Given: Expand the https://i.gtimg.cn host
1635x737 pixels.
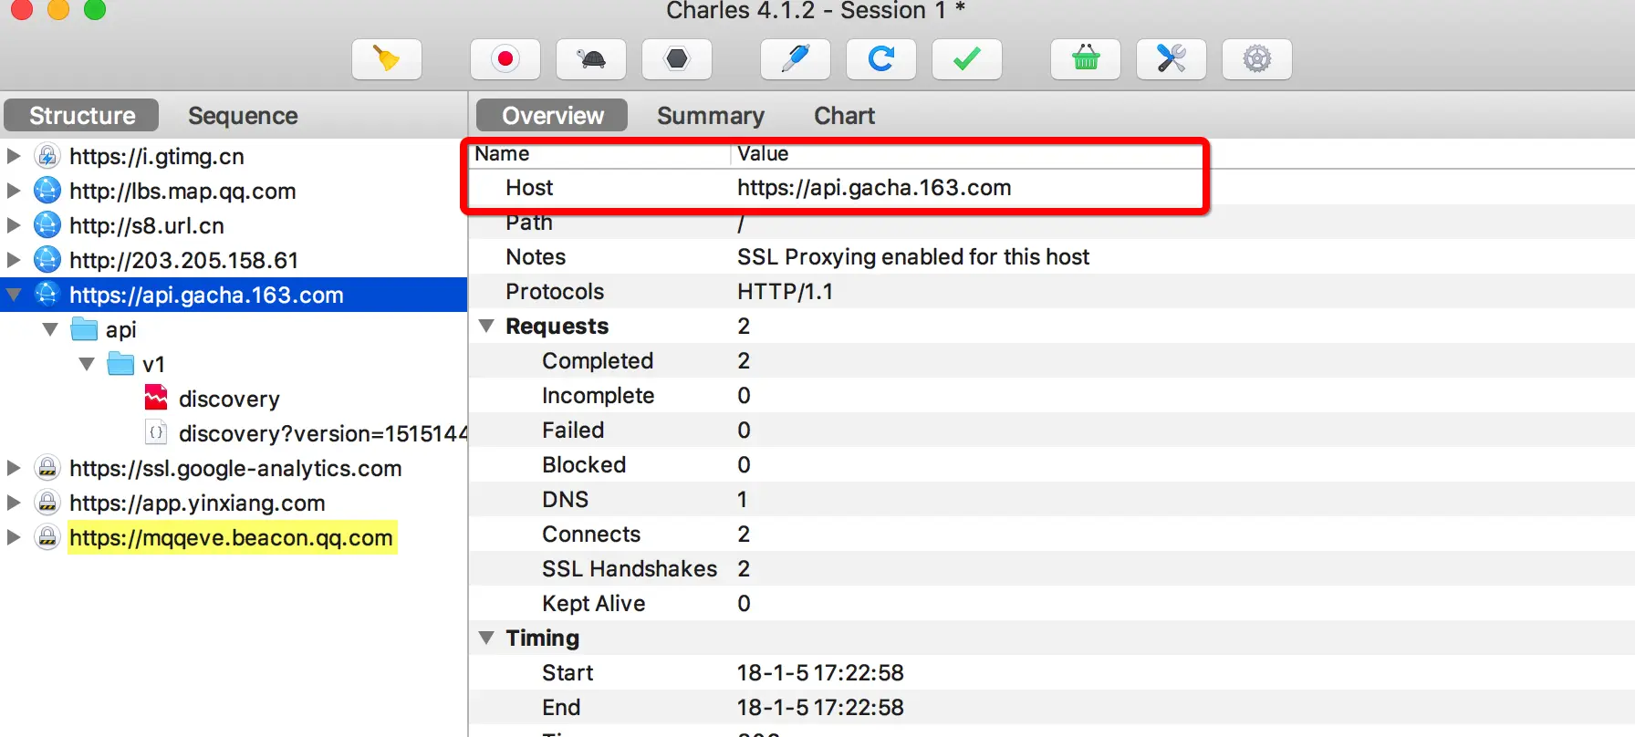Looking at the screenshot, I should 14,156.
